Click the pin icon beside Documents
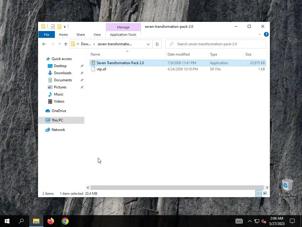 click(82, 80)
